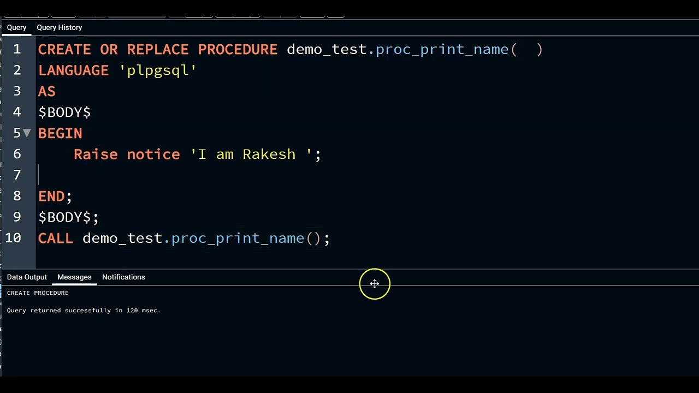Click the divider between editor and output panel
This screenshot has width=699, height=393.
click(x=349, y=270)
